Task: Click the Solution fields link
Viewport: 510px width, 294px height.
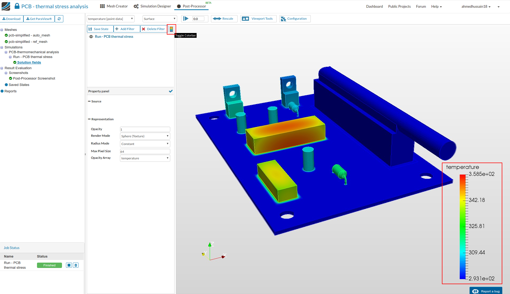Action: [x=29, y=63]
